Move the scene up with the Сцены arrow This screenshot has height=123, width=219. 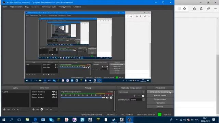pos(14,109)
